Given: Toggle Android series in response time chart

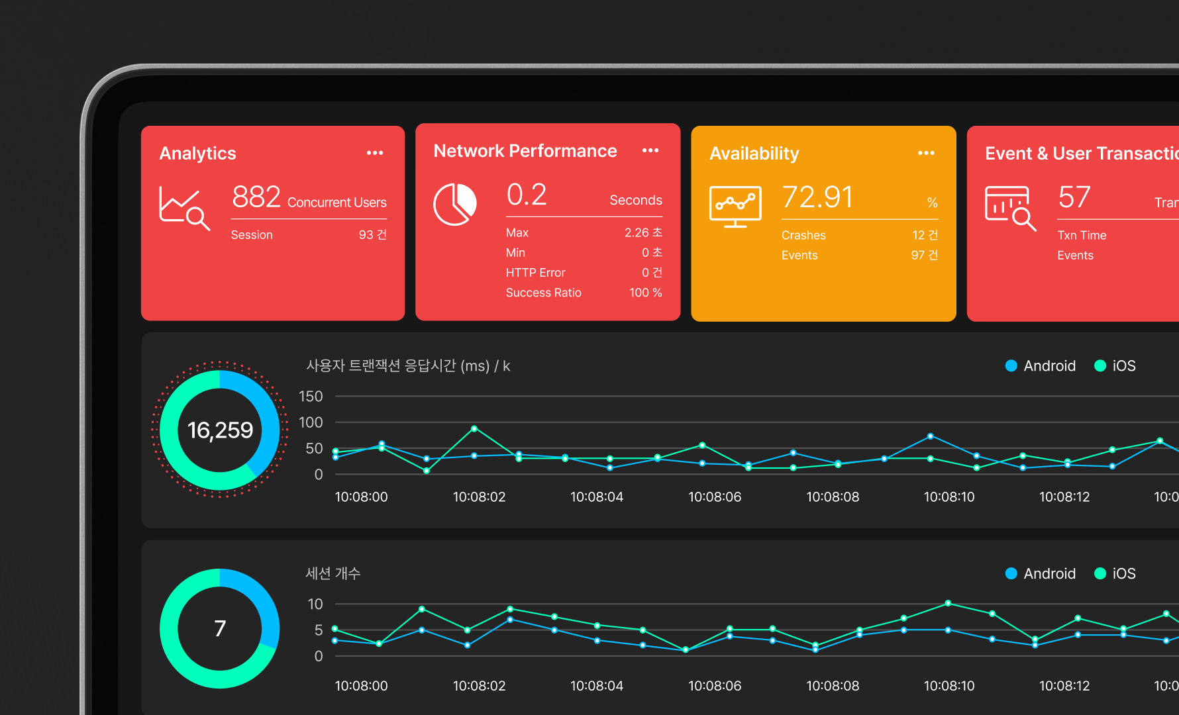Looking at the screenshot, I should [1040, 366].
